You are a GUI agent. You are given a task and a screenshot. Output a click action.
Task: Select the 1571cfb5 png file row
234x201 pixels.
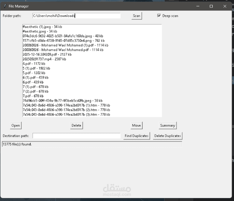pyautogui.click(x=92, y=41)
